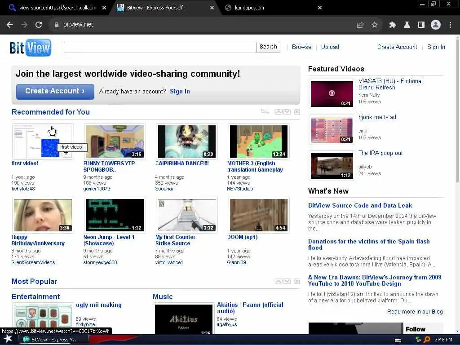Click the taskbar start star icon
Screen dimensions: 460x345
[x=8, y=339]
